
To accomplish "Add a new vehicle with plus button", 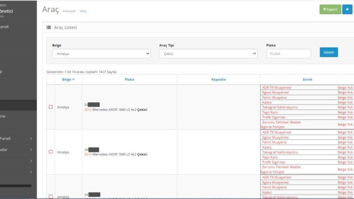I will 347,9.
